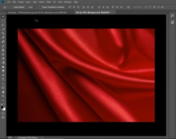Screen dimensions: 176x139
Task: Open the Move tool preset picker arrow
Action: tap(8, 7)
